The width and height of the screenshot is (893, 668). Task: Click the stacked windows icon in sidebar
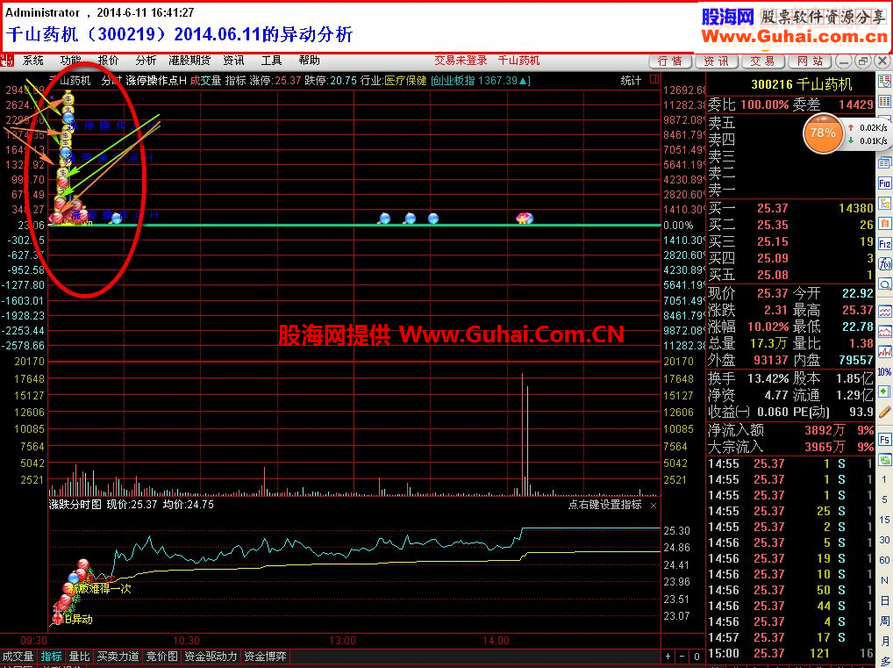pos(884,163)
